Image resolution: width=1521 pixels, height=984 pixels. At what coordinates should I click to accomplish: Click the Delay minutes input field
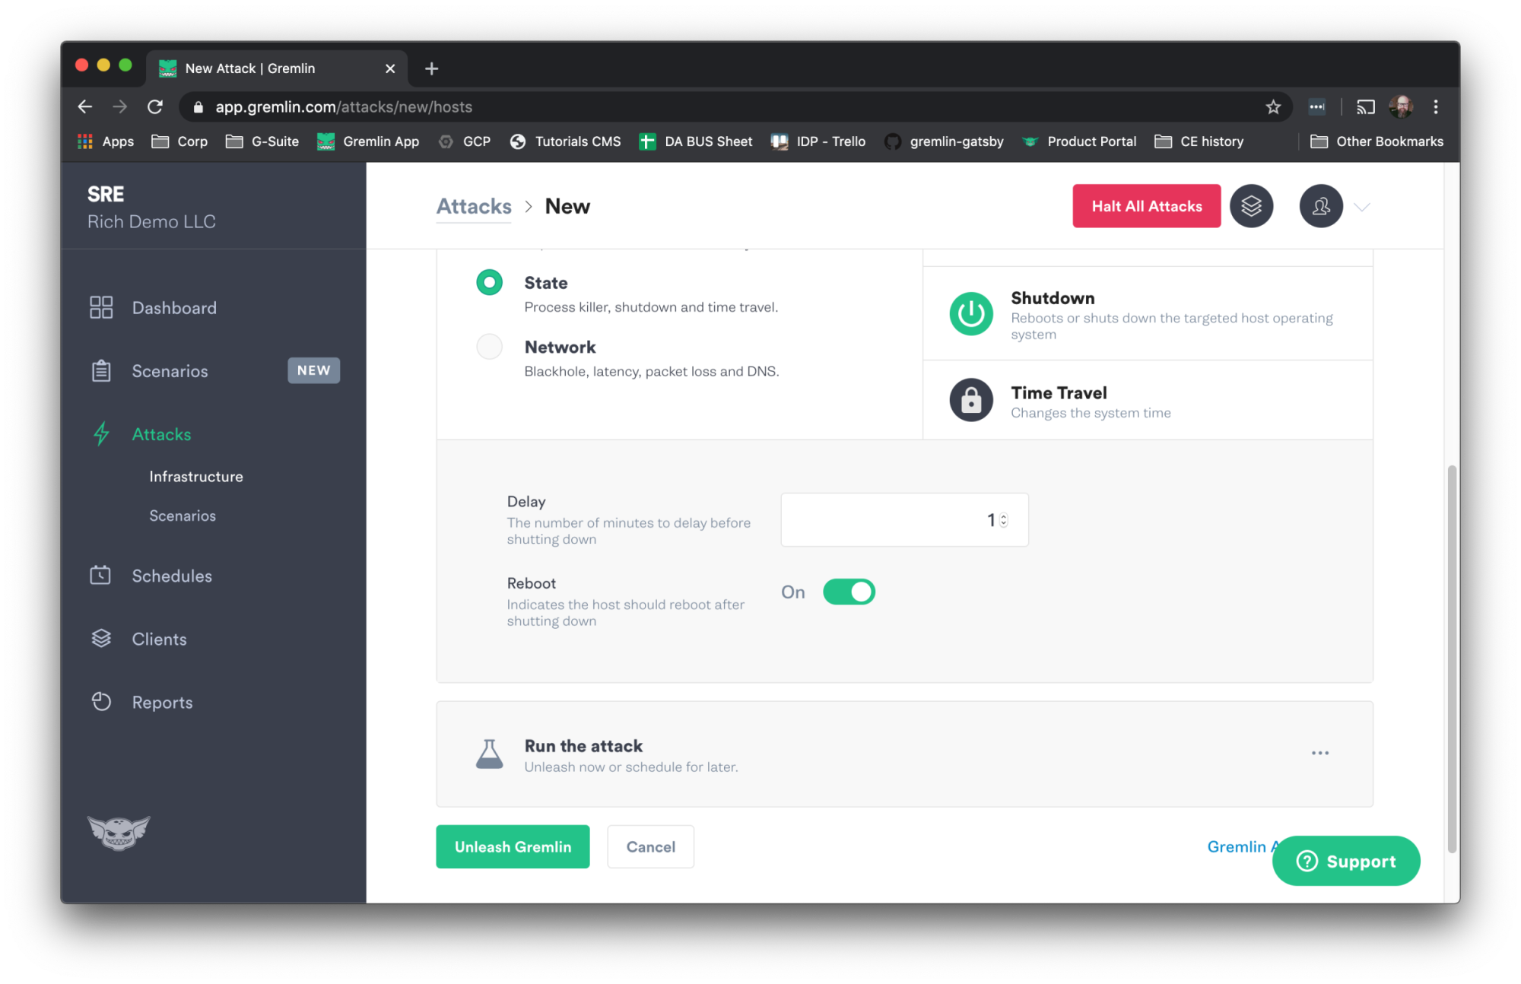904,519
